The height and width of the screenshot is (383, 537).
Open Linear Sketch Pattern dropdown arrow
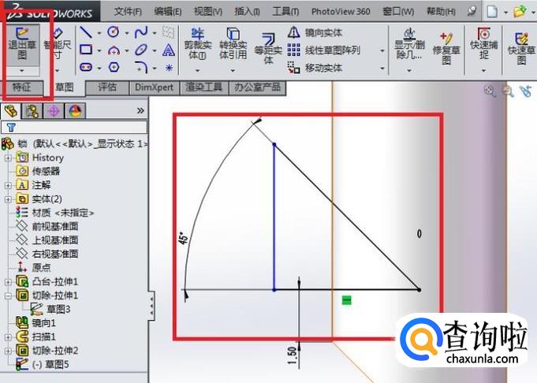click(x=382, y=50)
